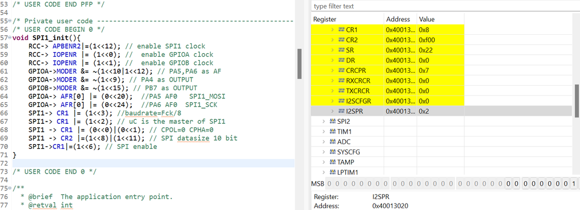Sort by the Value column header
Viewport: 580px width, 210px height.
pos(427,19)
